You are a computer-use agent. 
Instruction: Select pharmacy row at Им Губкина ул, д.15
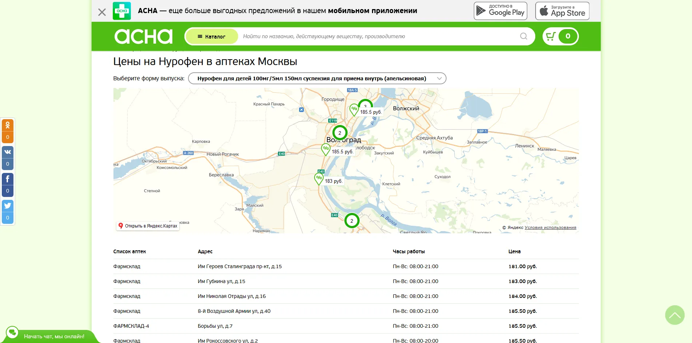pos(221,281)
